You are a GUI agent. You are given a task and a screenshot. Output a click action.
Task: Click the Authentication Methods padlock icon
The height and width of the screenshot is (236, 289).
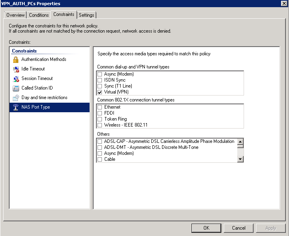pyautogui.click(x=16, y=60)
